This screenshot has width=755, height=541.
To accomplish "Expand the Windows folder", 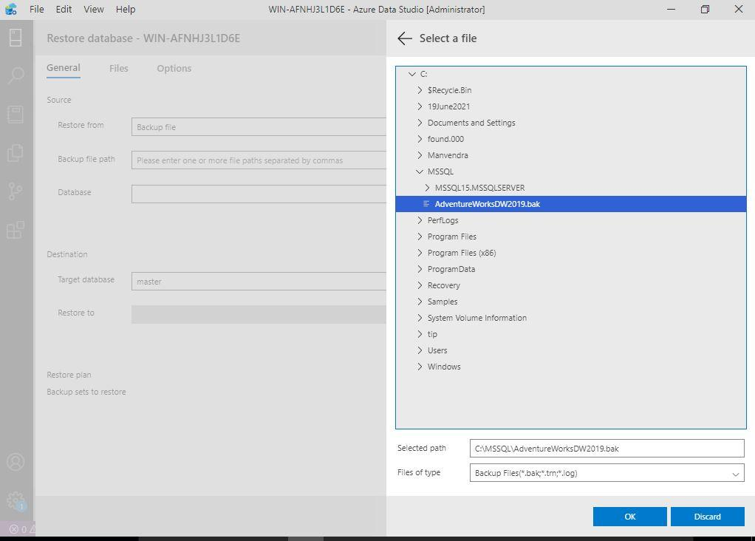I will click(420, 367).
